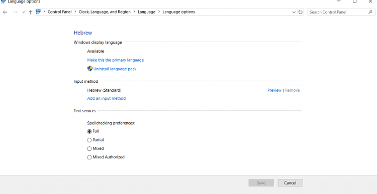This screenshot has height=194, width=377.
Task: Select Mixed Authorized spellchecking preference
Action: (x=89, y=157)
